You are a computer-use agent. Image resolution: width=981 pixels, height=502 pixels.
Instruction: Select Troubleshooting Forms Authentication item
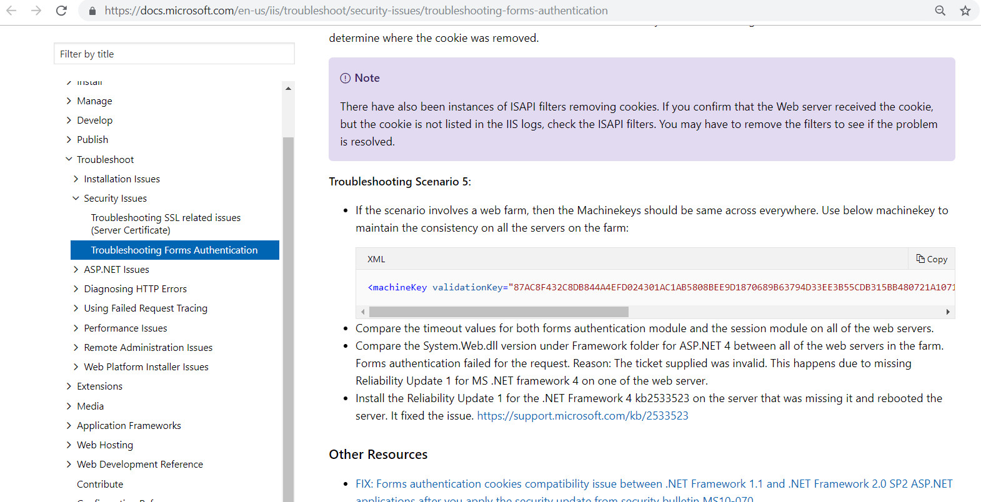(174, 250)
